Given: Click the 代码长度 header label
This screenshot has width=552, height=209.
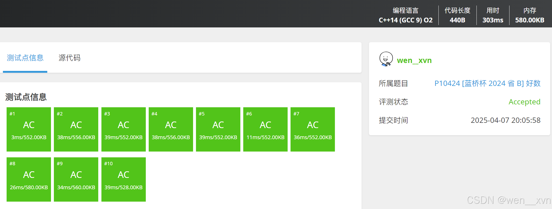Looking at the screenshot, I should tap(457, 11).
